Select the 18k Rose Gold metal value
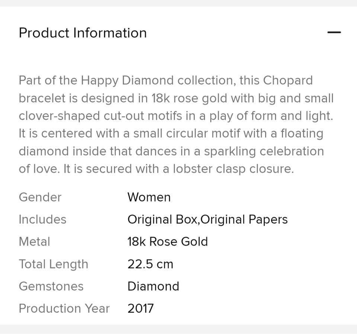Image resolution: width=357 pixels, height=334 pixels. pyautogui.click(x=167, y=242)
